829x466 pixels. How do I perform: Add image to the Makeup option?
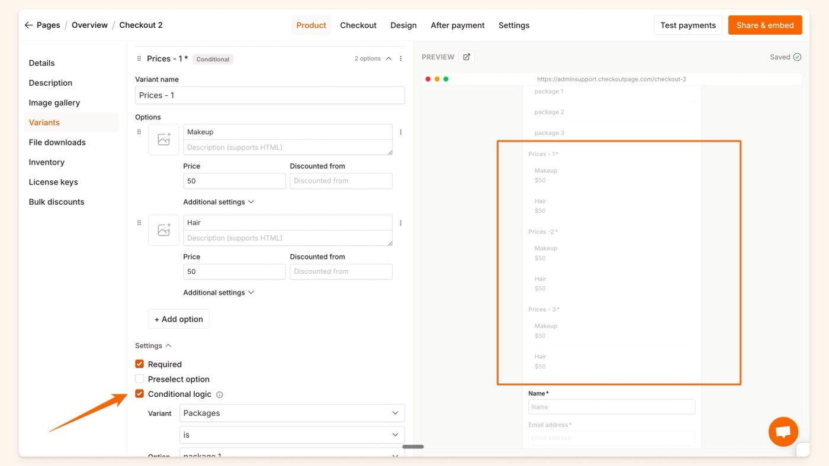(163, 140)
